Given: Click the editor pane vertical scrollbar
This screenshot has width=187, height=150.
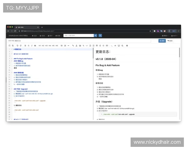Looking at the screenshot, I should tap(93, 53).
